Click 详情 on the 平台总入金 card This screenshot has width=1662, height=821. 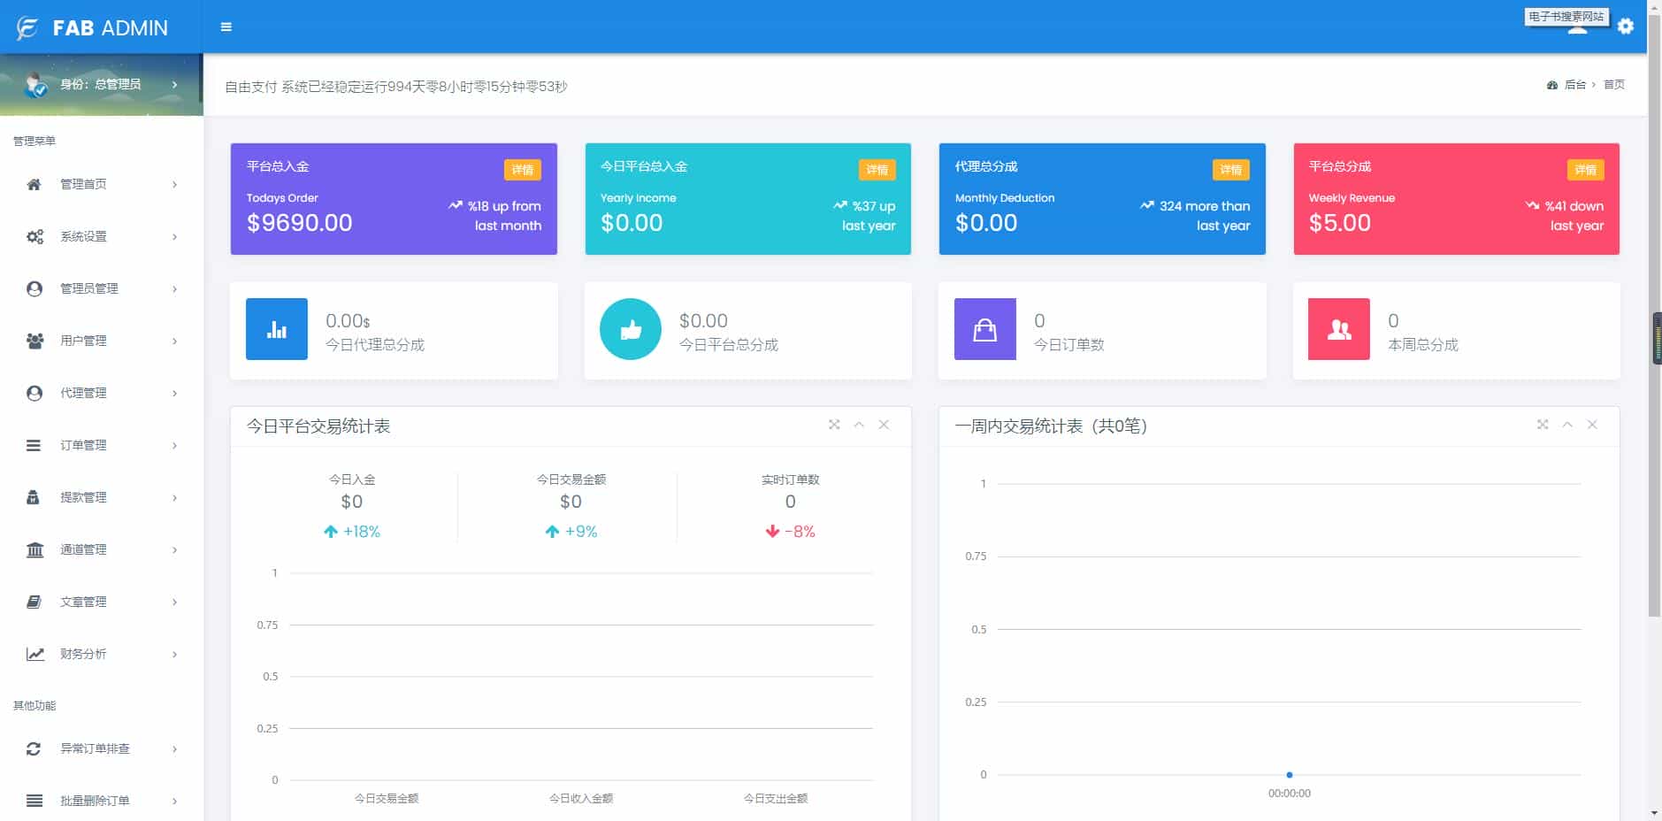[x=523, y=170]
